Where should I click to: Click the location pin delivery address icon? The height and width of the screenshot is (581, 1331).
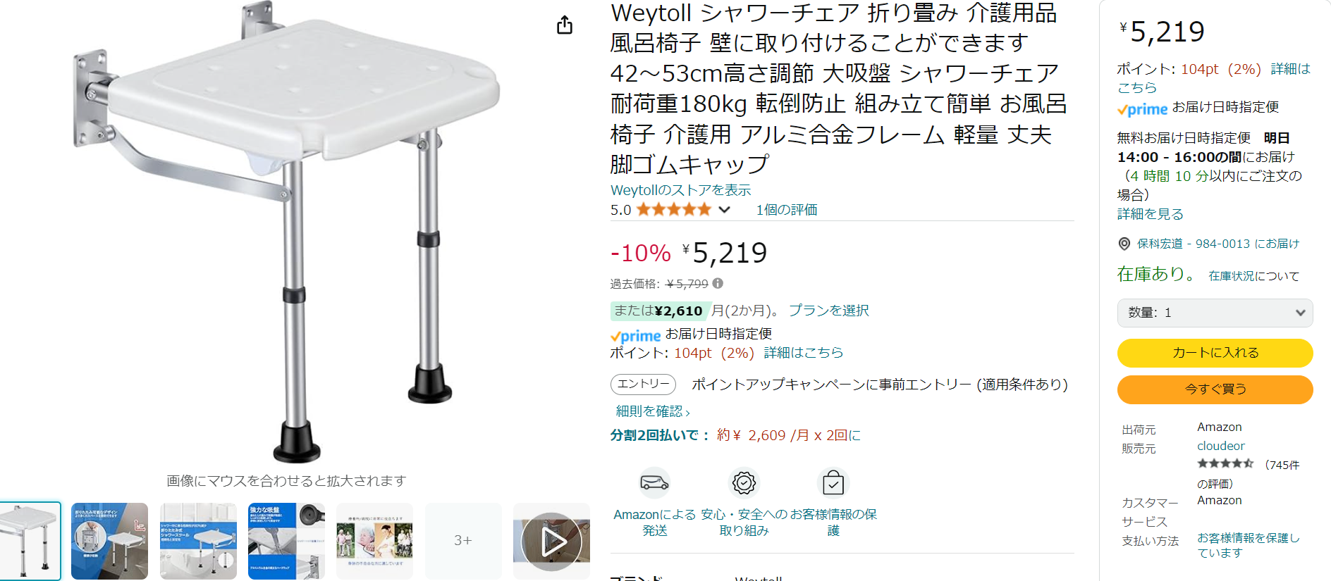(x=1124, y=244)
